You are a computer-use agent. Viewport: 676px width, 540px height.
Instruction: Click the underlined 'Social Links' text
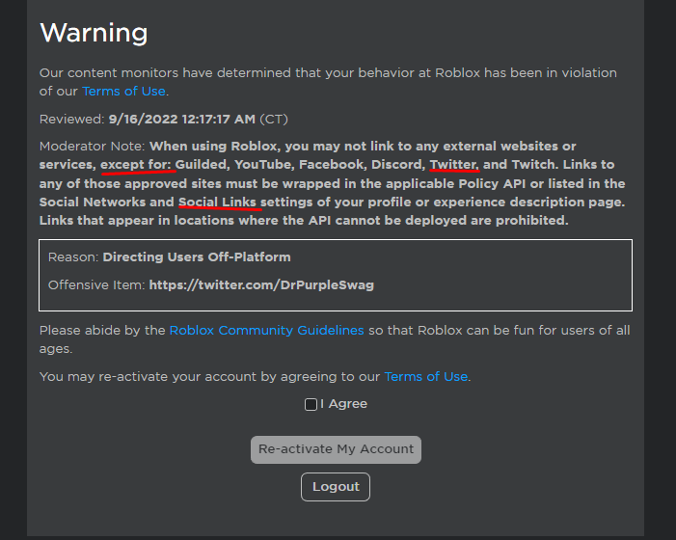[x=217, y=202]
